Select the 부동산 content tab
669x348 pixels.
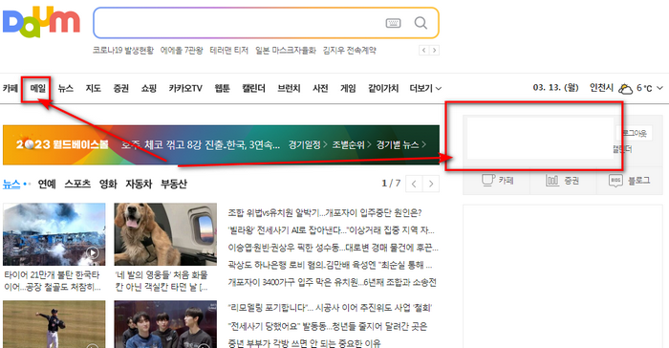pos(174,184)
